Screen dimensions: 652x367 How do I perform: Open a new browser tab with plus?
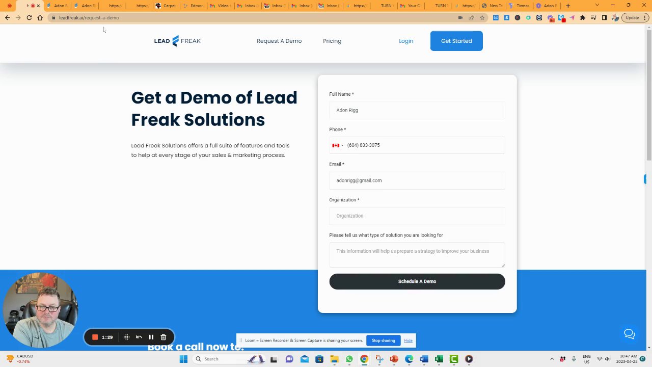(568, 6)
